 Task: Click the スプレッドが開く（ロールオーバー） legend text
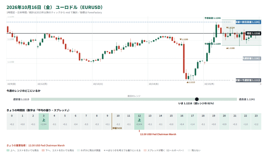[165, 150]
